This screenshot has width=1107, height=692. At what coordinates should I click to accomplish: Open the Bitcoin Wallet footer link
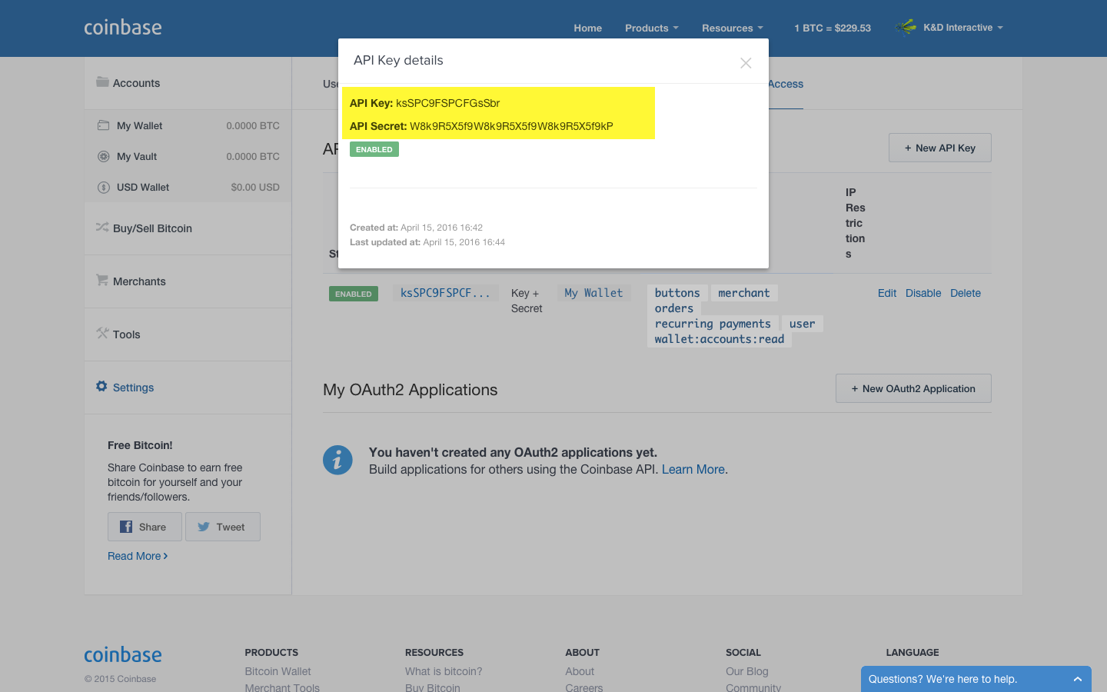(x=278, y=671)
